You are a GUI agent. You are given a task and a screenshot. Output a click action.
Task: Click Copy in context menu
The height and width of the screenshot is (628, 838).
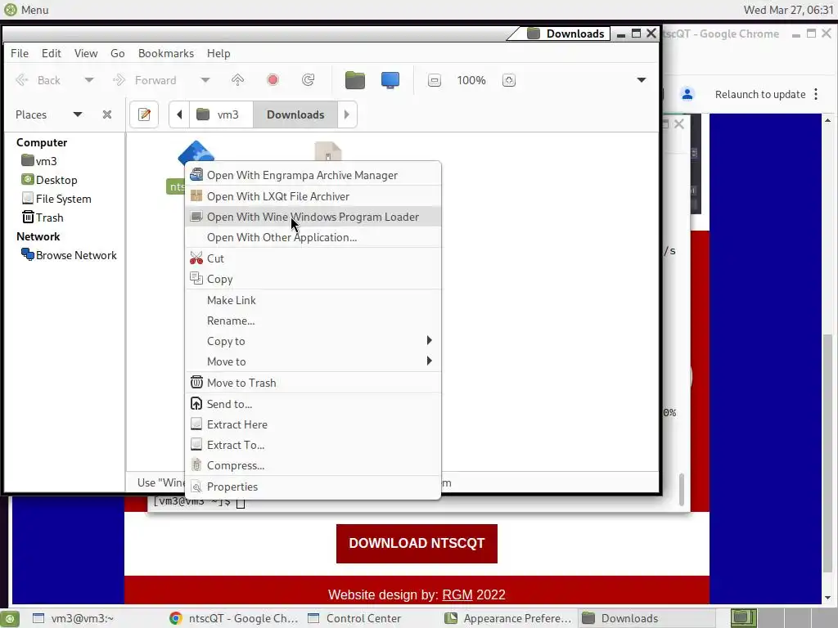[313, 279]
